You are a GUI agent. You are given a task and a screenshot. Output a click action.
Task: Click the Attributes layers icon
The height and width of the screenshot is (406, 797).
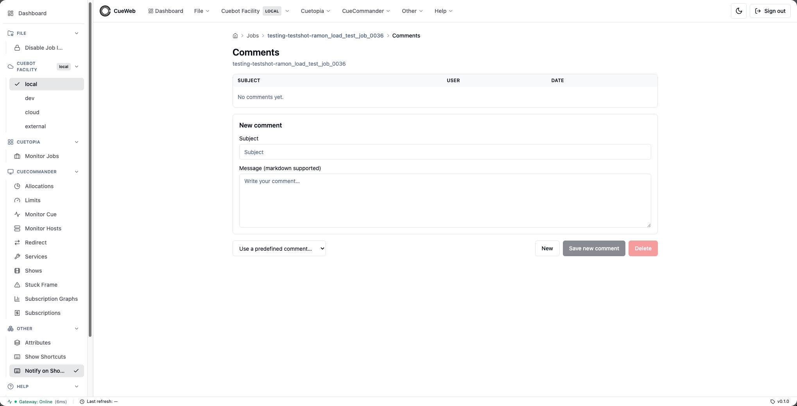pos(17,343)
